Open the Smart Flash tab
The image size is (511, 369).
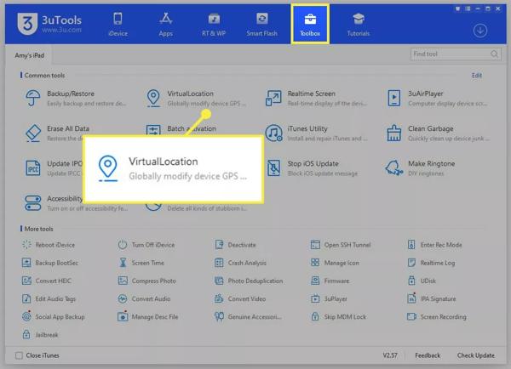pyautogui.click(x=263, y=25)
